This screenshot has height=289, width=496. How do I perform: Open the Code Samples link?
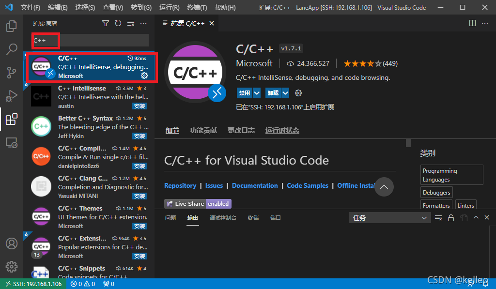point(308,185)
